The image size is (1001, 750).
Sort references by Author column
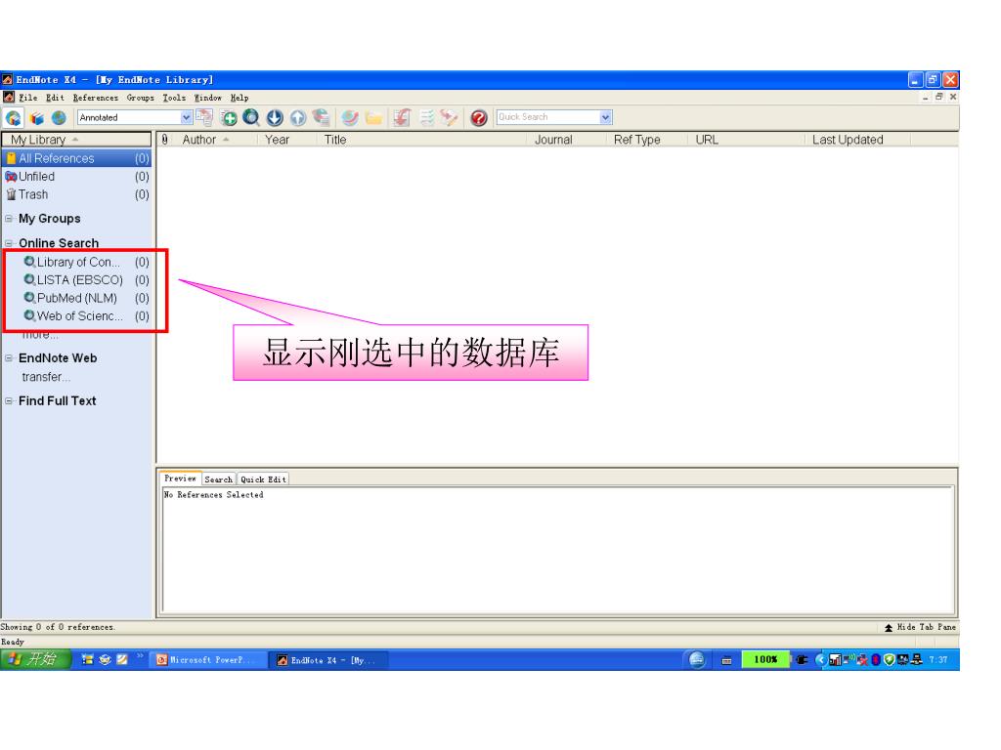click(215, 140)
